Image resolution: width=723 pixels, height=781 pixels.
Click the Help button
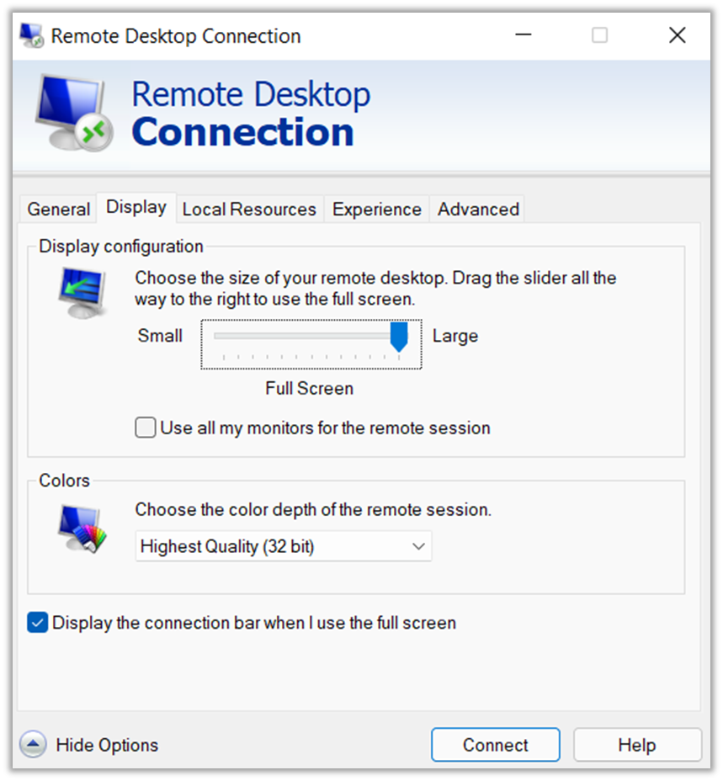click(x=637, y=745)
